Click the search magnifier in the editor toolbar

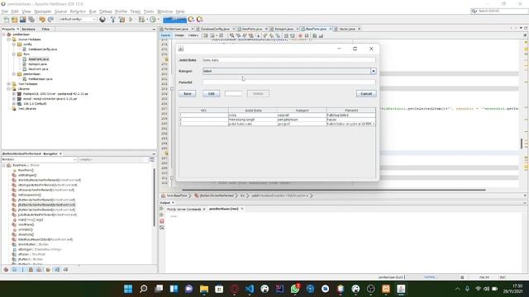click(x=231, y=35)
